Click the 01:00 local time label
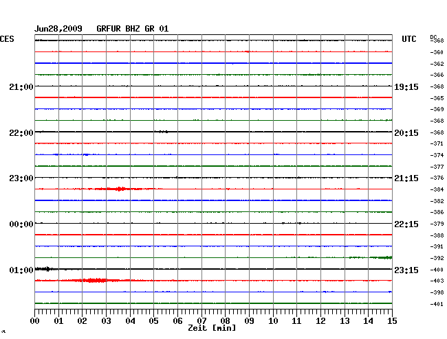 point(21,270)
